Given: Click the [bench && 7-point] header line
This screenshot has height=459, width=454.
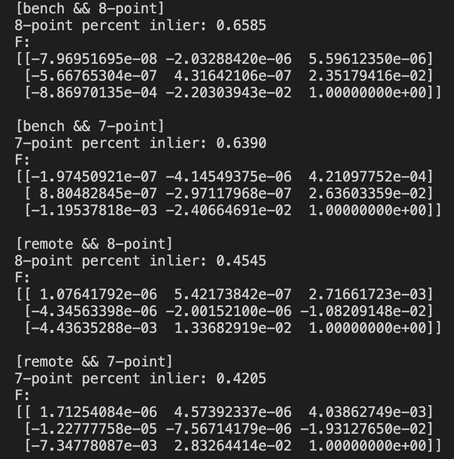Looking at the screenshot, I should point(90,127).
